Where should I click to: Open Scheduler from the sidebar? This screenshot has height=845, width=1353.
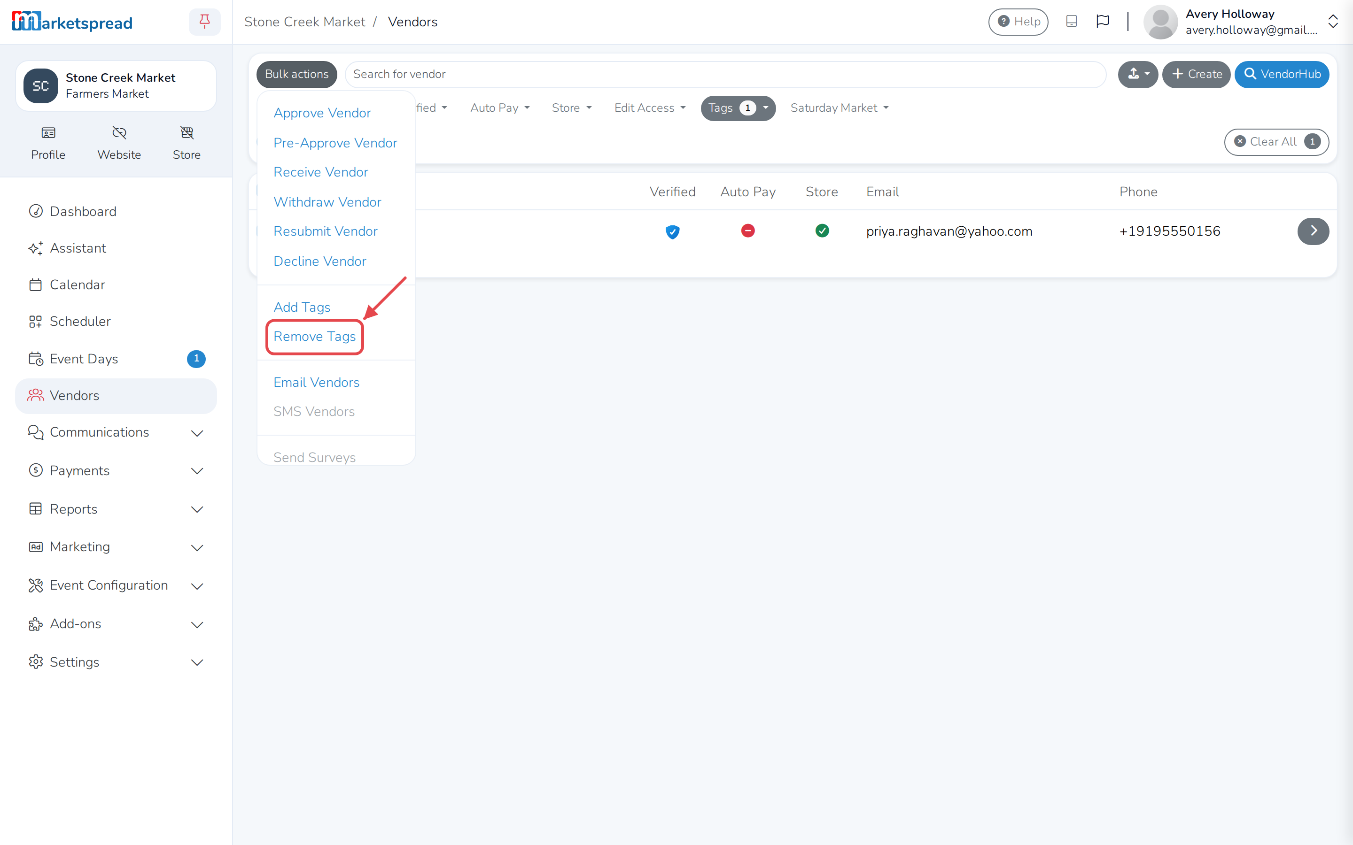click(x=116, y=322)
